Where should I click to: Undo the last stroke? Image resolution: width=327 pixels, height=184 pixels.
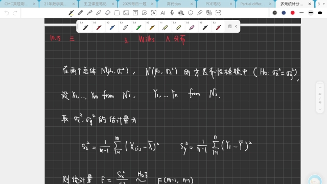tap(7, 13)
